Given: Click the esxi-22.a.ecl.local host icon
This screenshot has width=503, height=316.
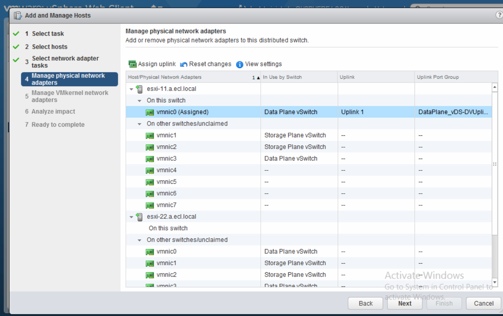Looking at the screenshot, I should pos(139,217).
